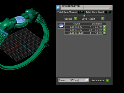Open the Diamond (3.52 spg) material dropdown
124x93 pixels.
point(87,80)
